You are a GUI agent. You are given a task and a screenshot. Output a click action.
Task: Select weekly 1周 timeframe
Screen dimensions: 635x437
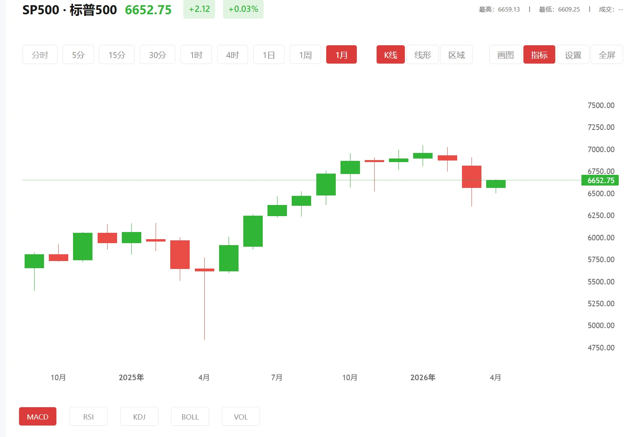(x=305, y=55)
